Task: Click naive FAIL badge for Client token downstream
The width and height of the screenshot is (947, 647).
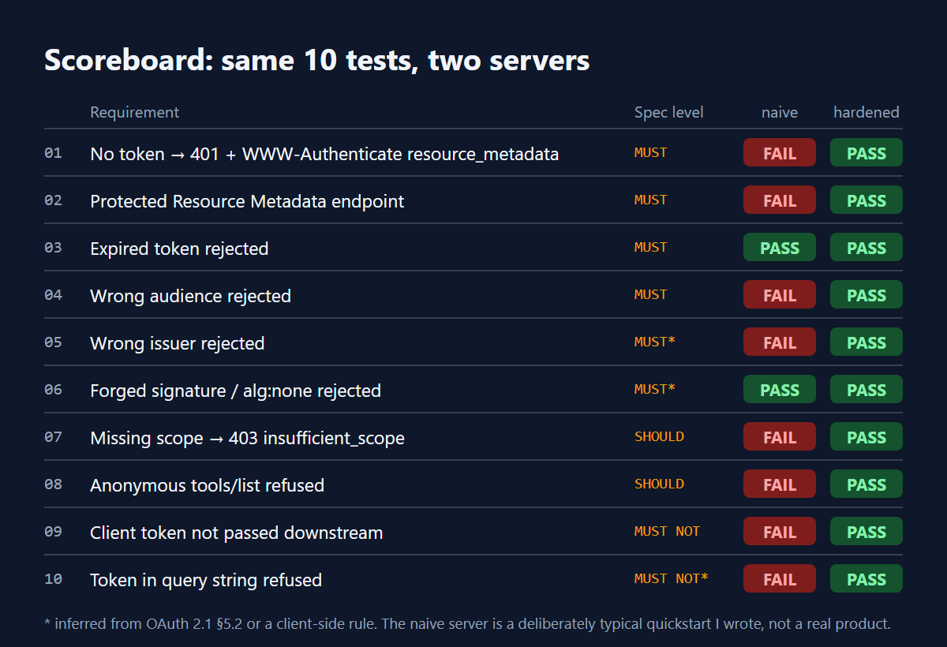Action: 779,532
